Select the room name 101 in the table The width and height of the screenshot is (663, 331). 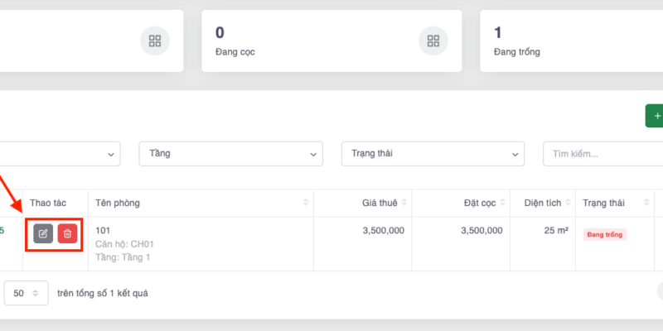tap(103, 230)
